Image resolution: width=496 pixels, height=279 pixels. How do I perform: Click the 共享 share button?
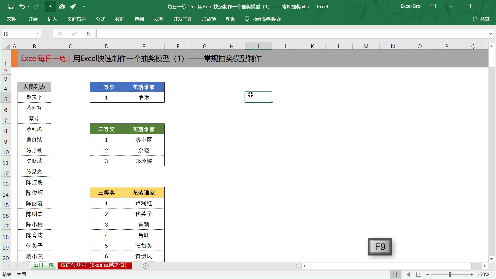[484, 19]
